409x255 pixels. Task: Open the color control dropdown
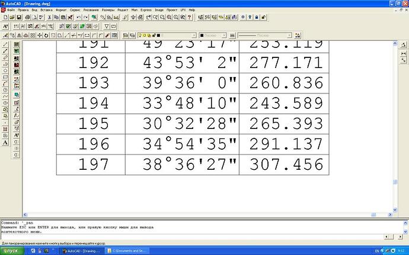(x=224, y=35)
